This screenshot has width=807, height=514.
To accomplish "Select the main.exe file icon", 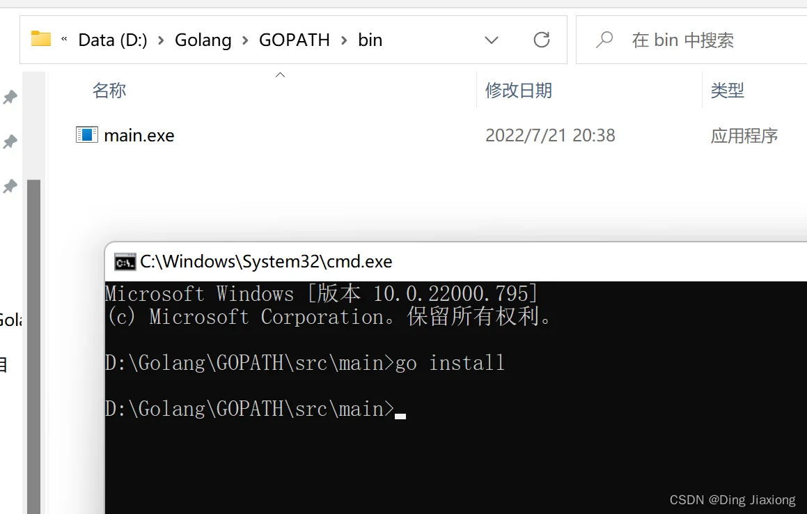I will click(86, 135).
